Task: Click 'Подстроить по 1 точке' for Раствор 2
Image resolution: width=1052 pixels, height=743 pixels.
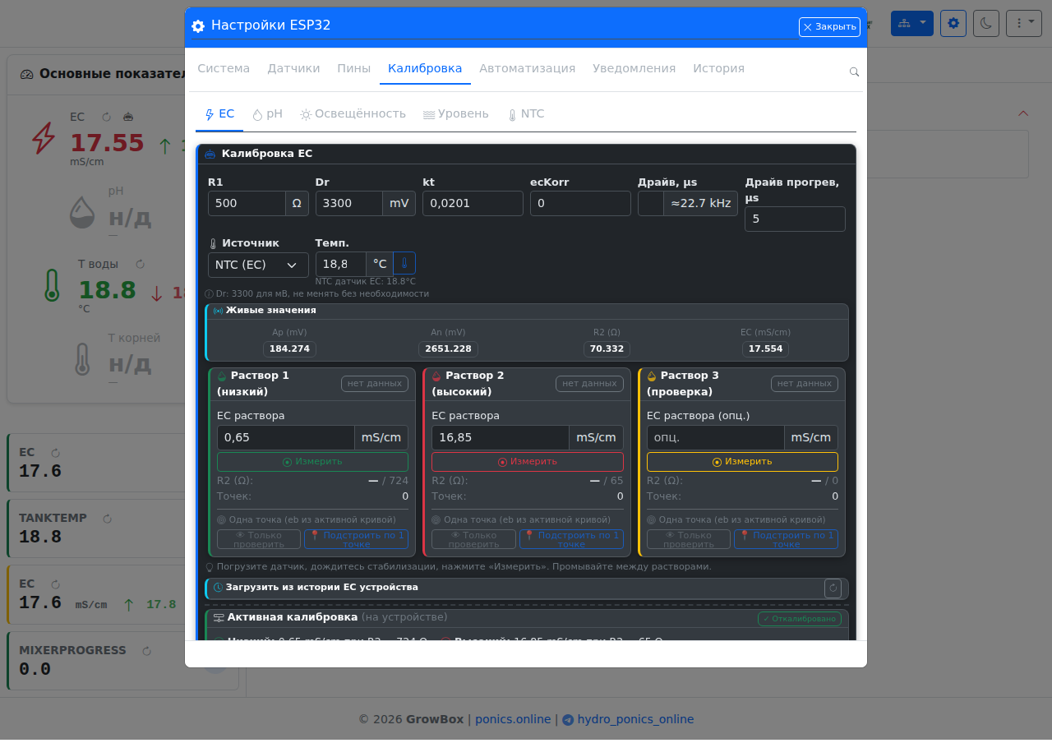Action: (571, 539)
